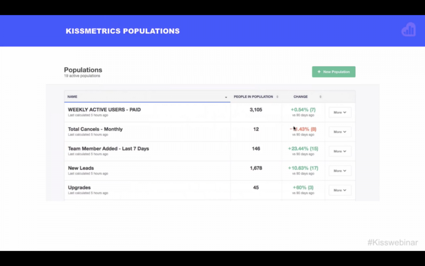Click the 1,678 people count for New Leads
Image resolution: width=425 pixels, height=266 pixels.
click(x=256, y=168)
